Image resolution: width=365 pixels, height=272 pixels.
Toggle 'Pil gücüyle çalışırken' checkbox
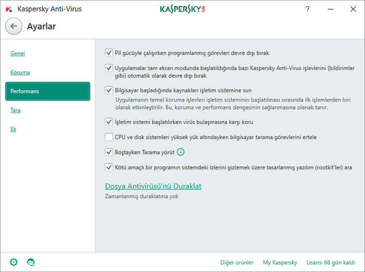click(109, 53)
